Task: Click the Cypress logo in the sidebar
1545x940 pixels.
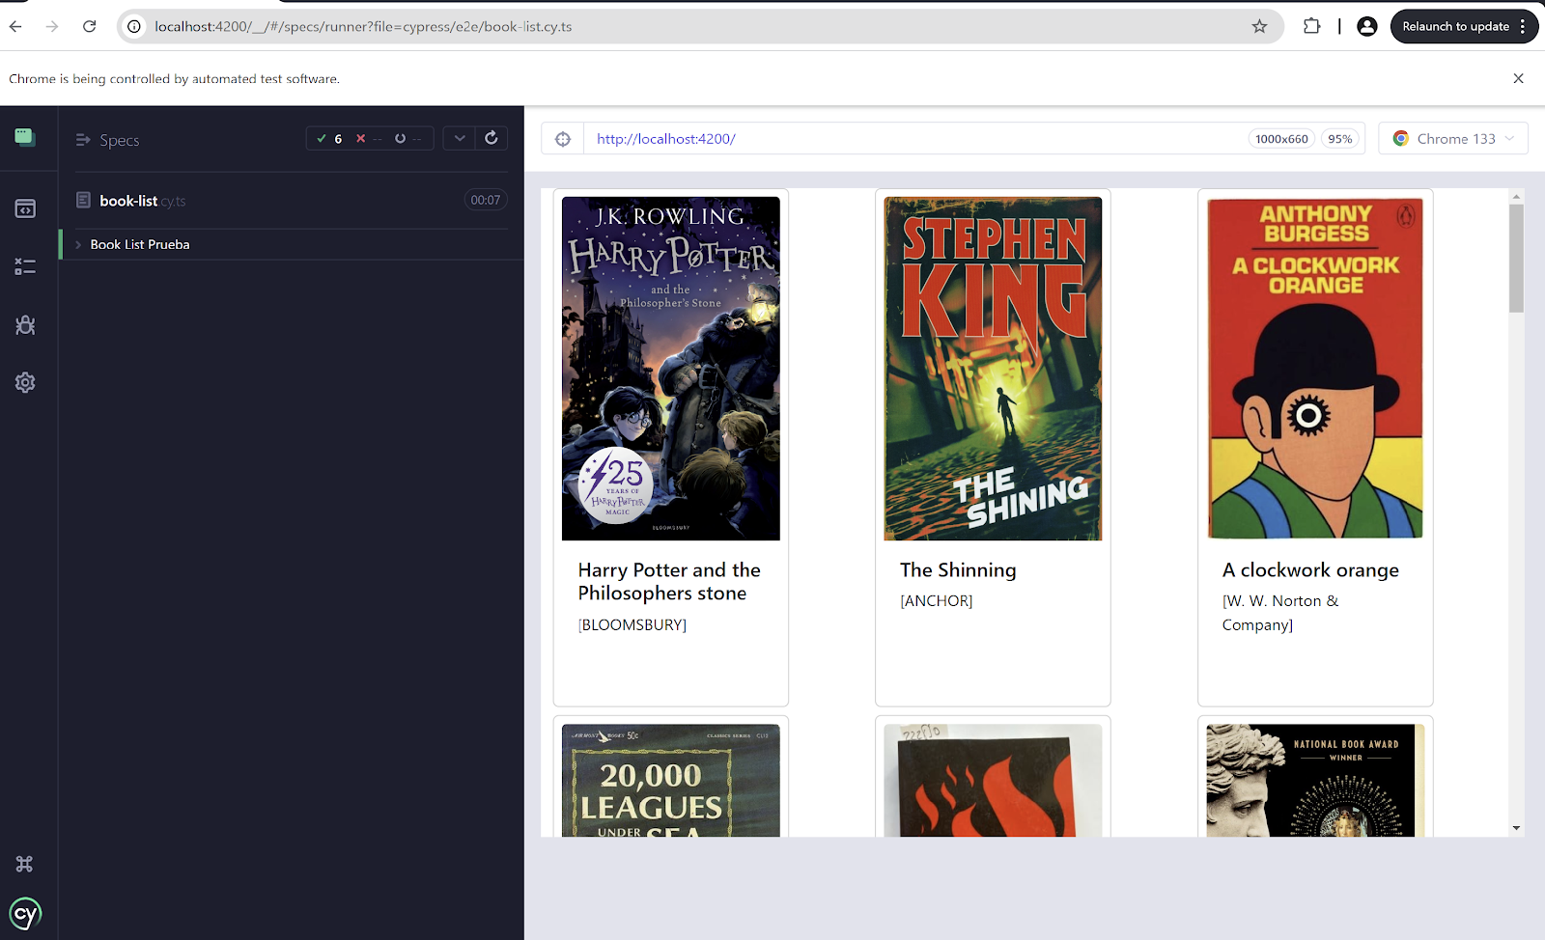Action: coord(25,913)
